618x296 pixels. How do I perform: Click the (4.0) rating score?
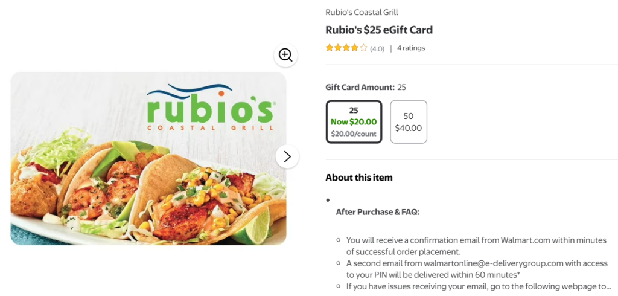tap(377, 49)
